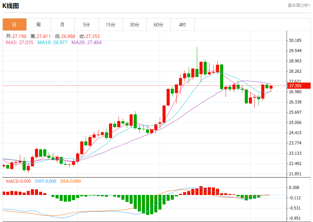Open the 基本面分析 link
313x222 pixels.
pos(299,5)
